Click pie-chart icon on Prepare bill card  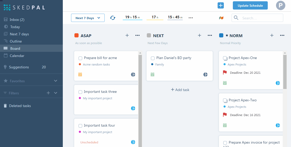tap(133, 75)
